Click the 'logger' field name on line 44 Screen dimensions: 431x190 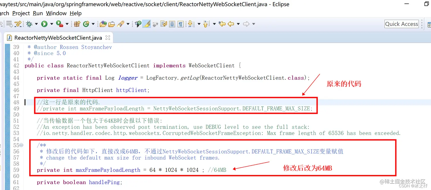pos(128,78)
